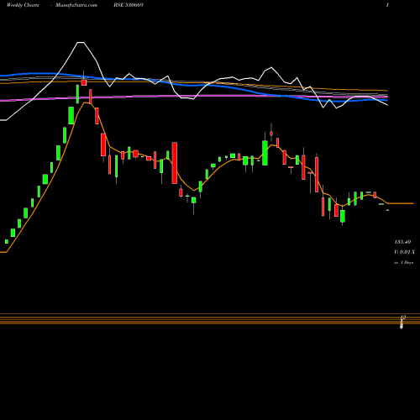Click the 'BSE 530669' stock code text
Viewport: 420px width, 420px height.
129,5
